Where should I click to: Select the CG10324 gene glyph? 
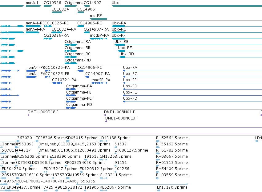pos(56,12)
